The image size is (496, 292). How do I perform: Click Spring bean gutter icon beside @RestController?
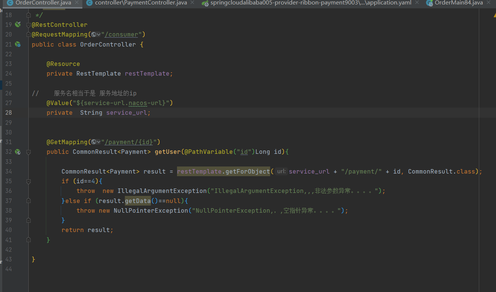click(18, 25)
